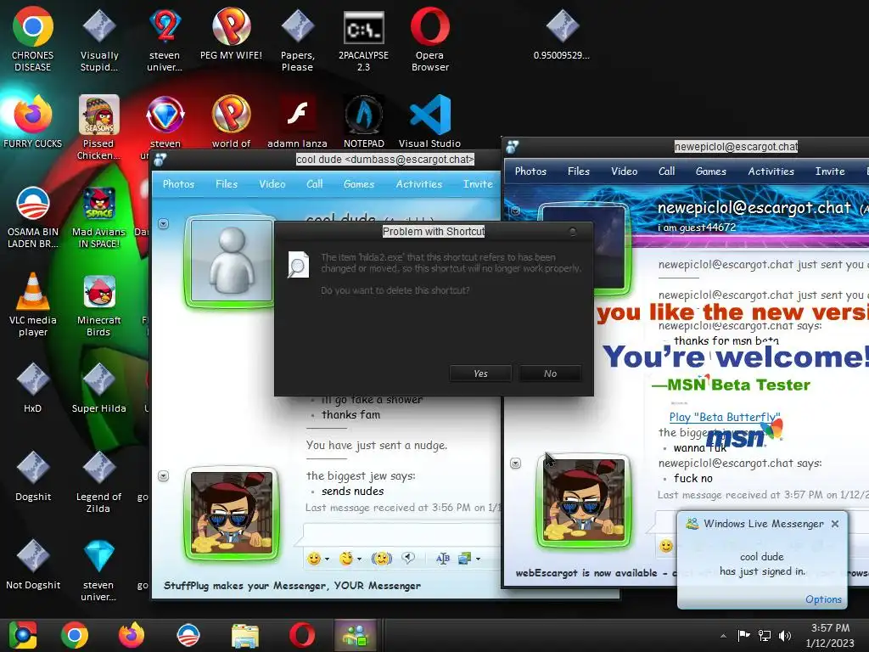Click your display picture in the cool dude window
The width and height of the screenshot is (869, 652).
click(x=232, y=512)
